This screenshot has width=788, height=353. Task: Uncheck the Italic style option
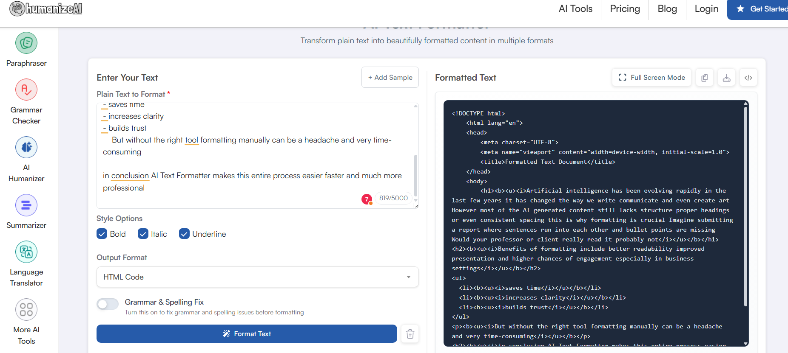(143, 234)
